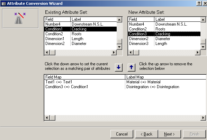207x140 pixels.
Task: Select Condition2 Roots in Existing Attribute Set
Action: tap(80, 34)
